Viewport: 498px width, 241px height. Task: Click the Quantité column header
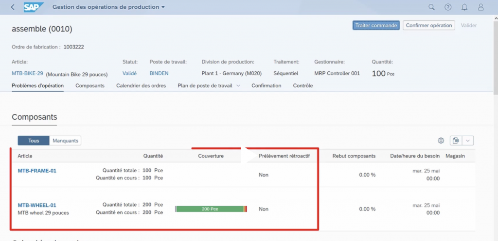(153, 156)
